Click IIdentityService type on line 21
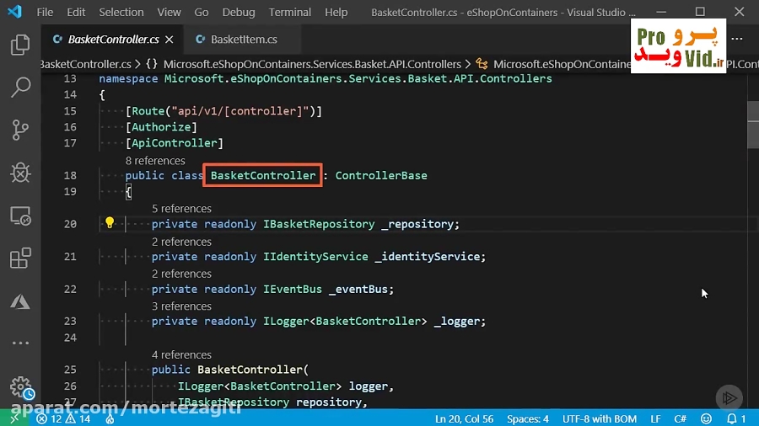Image resolution: width=759 pixels, height=426 pixels. 315,257
